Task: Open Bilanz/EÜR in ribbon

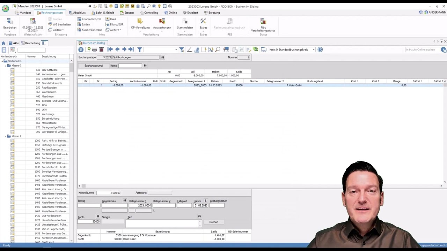Action: coord(114,24)
